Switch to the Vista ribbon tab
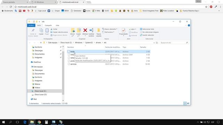Image resolution: width=223 pixels, height=125 pixels. [x=57, y=25]
